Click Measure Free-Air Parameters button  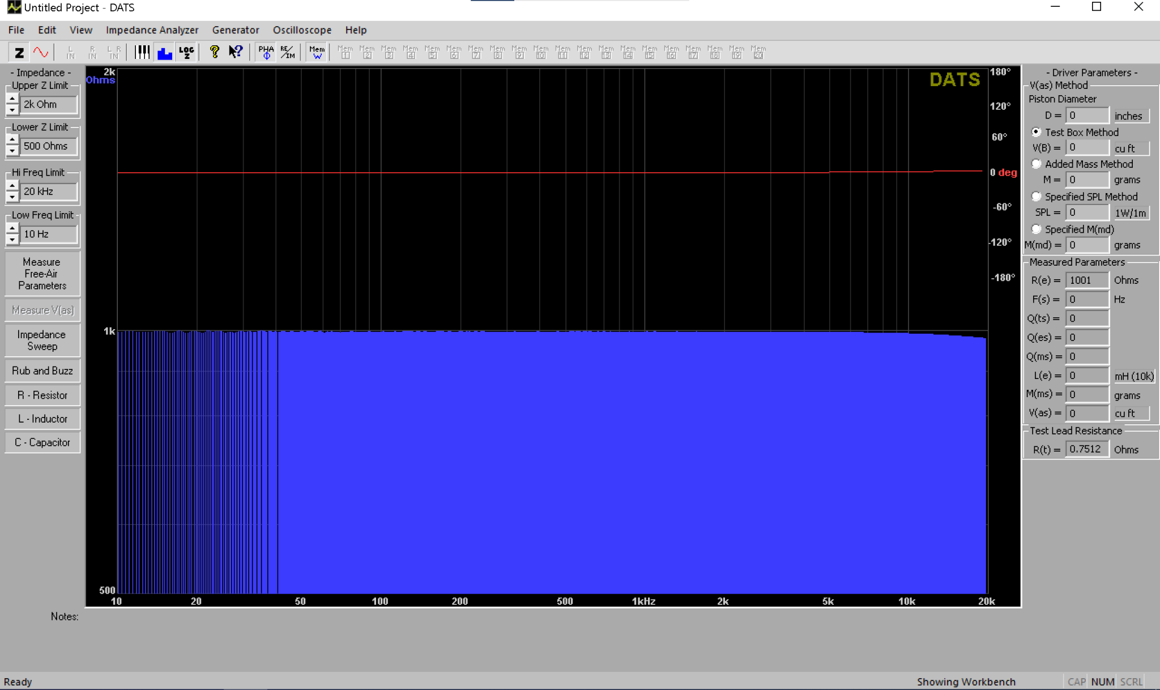tap(42, 274)
